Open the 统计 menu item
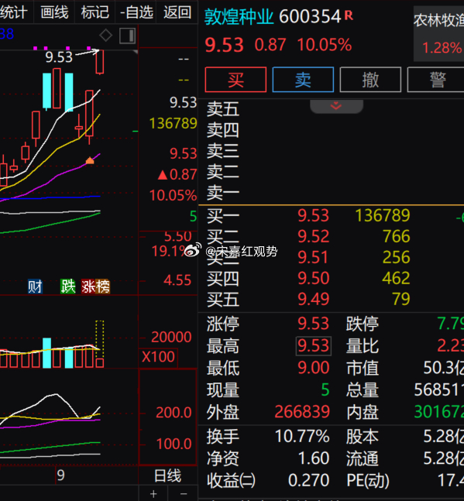 (15, 12)
